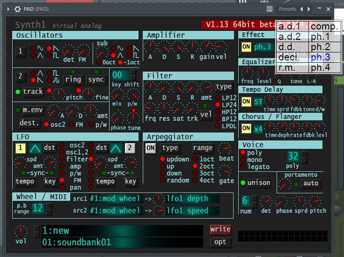Expand plugin wrapper with the title arrow

(8, 9)
